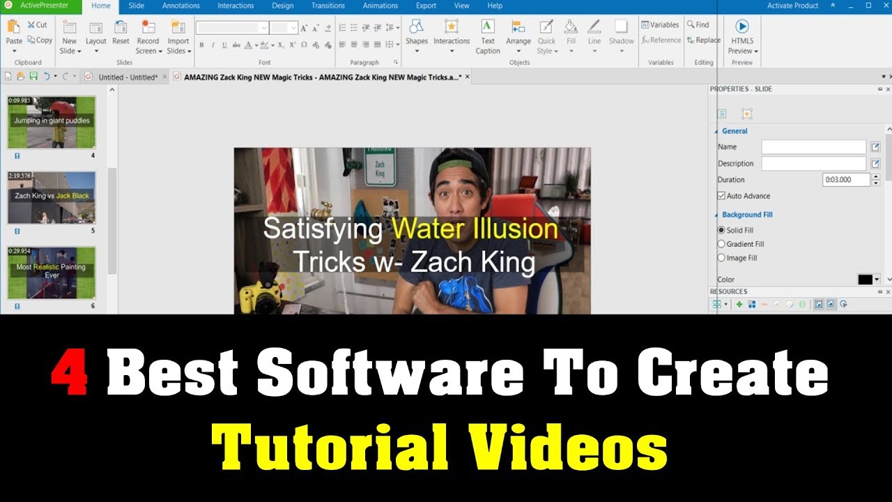Open the font family combo box
Screen dimensions: 892x502
[233, 27]
